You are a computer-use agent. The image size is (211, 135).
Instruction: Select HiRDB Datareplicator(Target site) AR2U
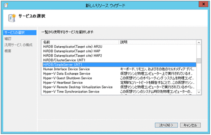coord(119,47)
